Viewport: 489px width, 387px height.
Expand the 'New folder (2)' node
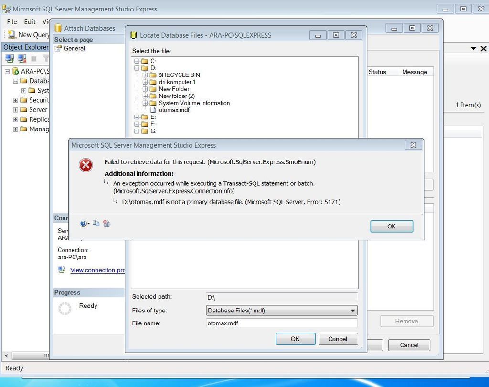[145, 96]
